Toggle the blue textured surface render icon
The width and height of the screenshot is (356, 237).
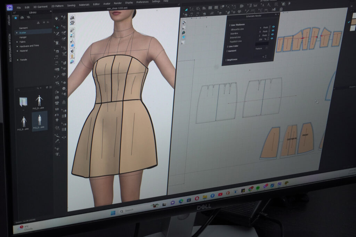72,46
